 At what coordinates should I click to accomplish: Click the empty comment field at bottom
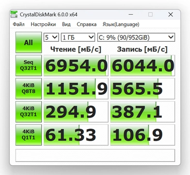tap(95, 156)
